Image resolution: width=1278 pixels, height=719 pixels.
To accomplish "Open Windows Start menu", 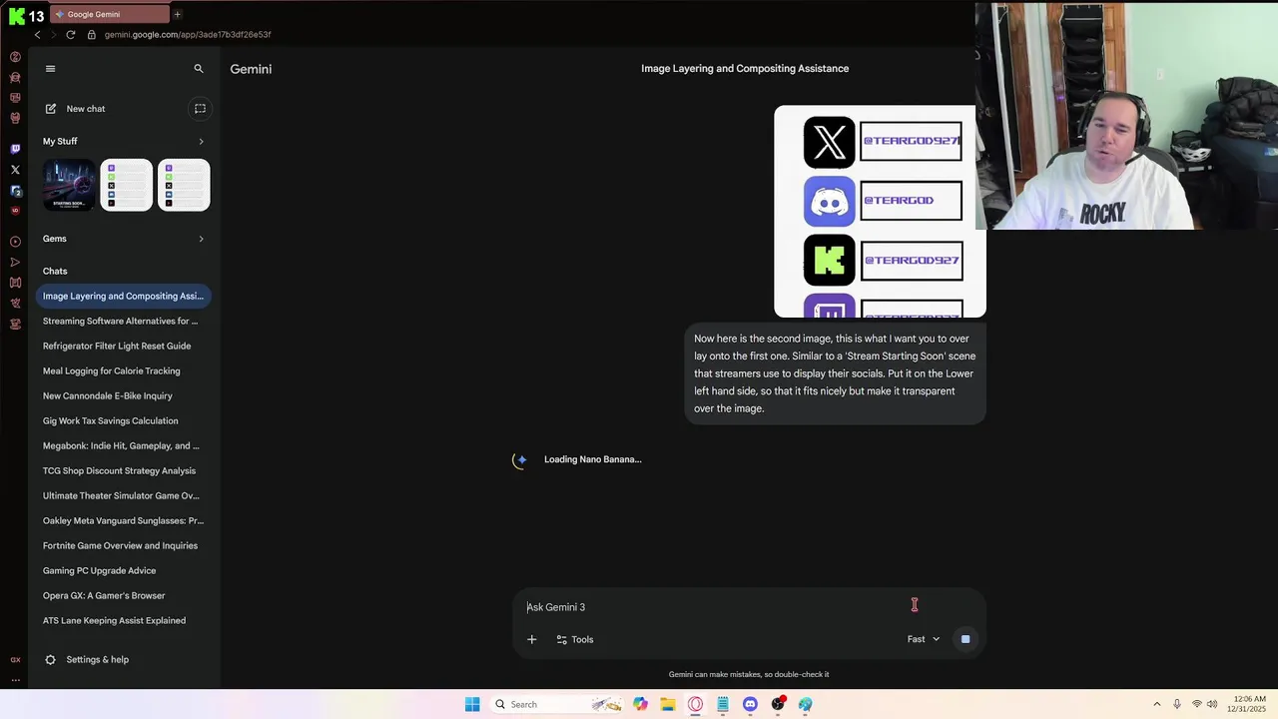I will coord(472,704).
